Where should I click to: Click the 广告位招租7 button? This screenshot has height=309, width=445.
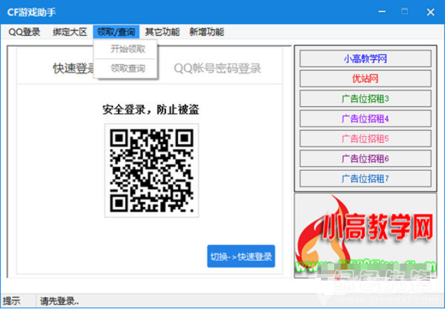pyautogui.click(x=365, y=179)
